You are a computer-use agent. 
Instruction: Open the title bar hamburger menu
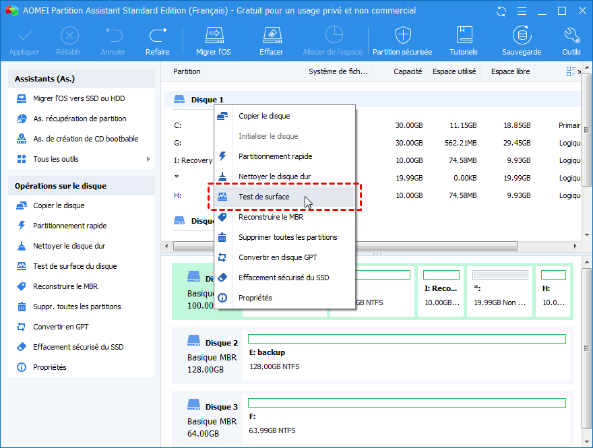522,11
